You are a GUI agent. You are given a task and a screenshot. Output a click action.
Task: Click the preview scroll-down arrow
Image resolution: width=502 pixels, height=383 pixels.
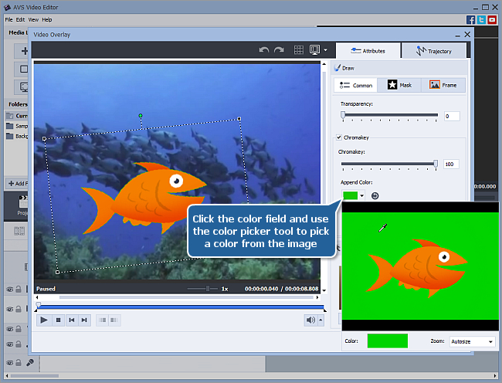point(324,290)
